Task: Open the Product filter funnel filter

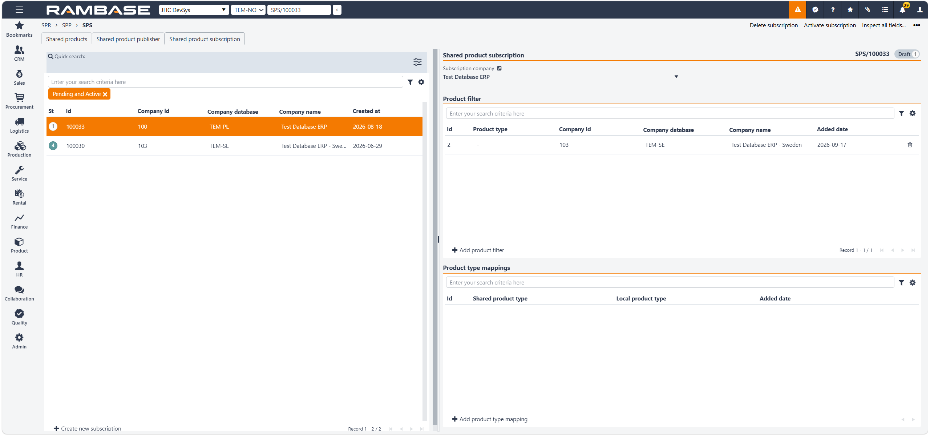Action: point(901,113)
